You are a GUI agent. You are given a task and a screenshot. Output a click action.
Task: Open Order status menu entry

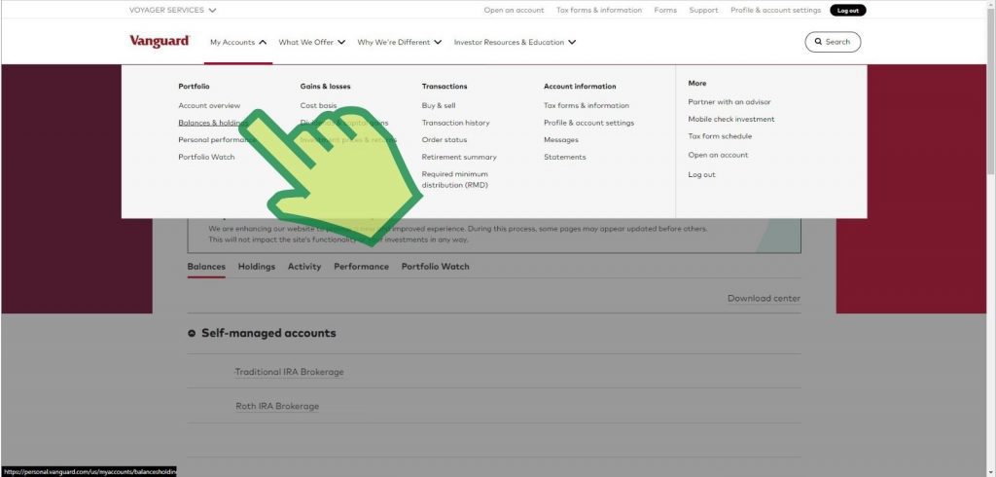coord(444,140)
